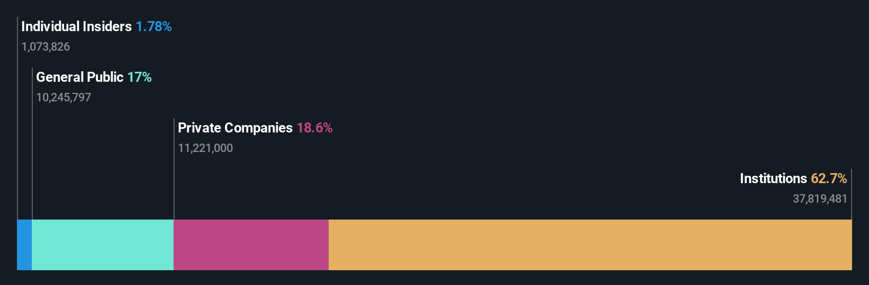Click the Individual Insiders label
869x285 pixels.
pos(76,26)
